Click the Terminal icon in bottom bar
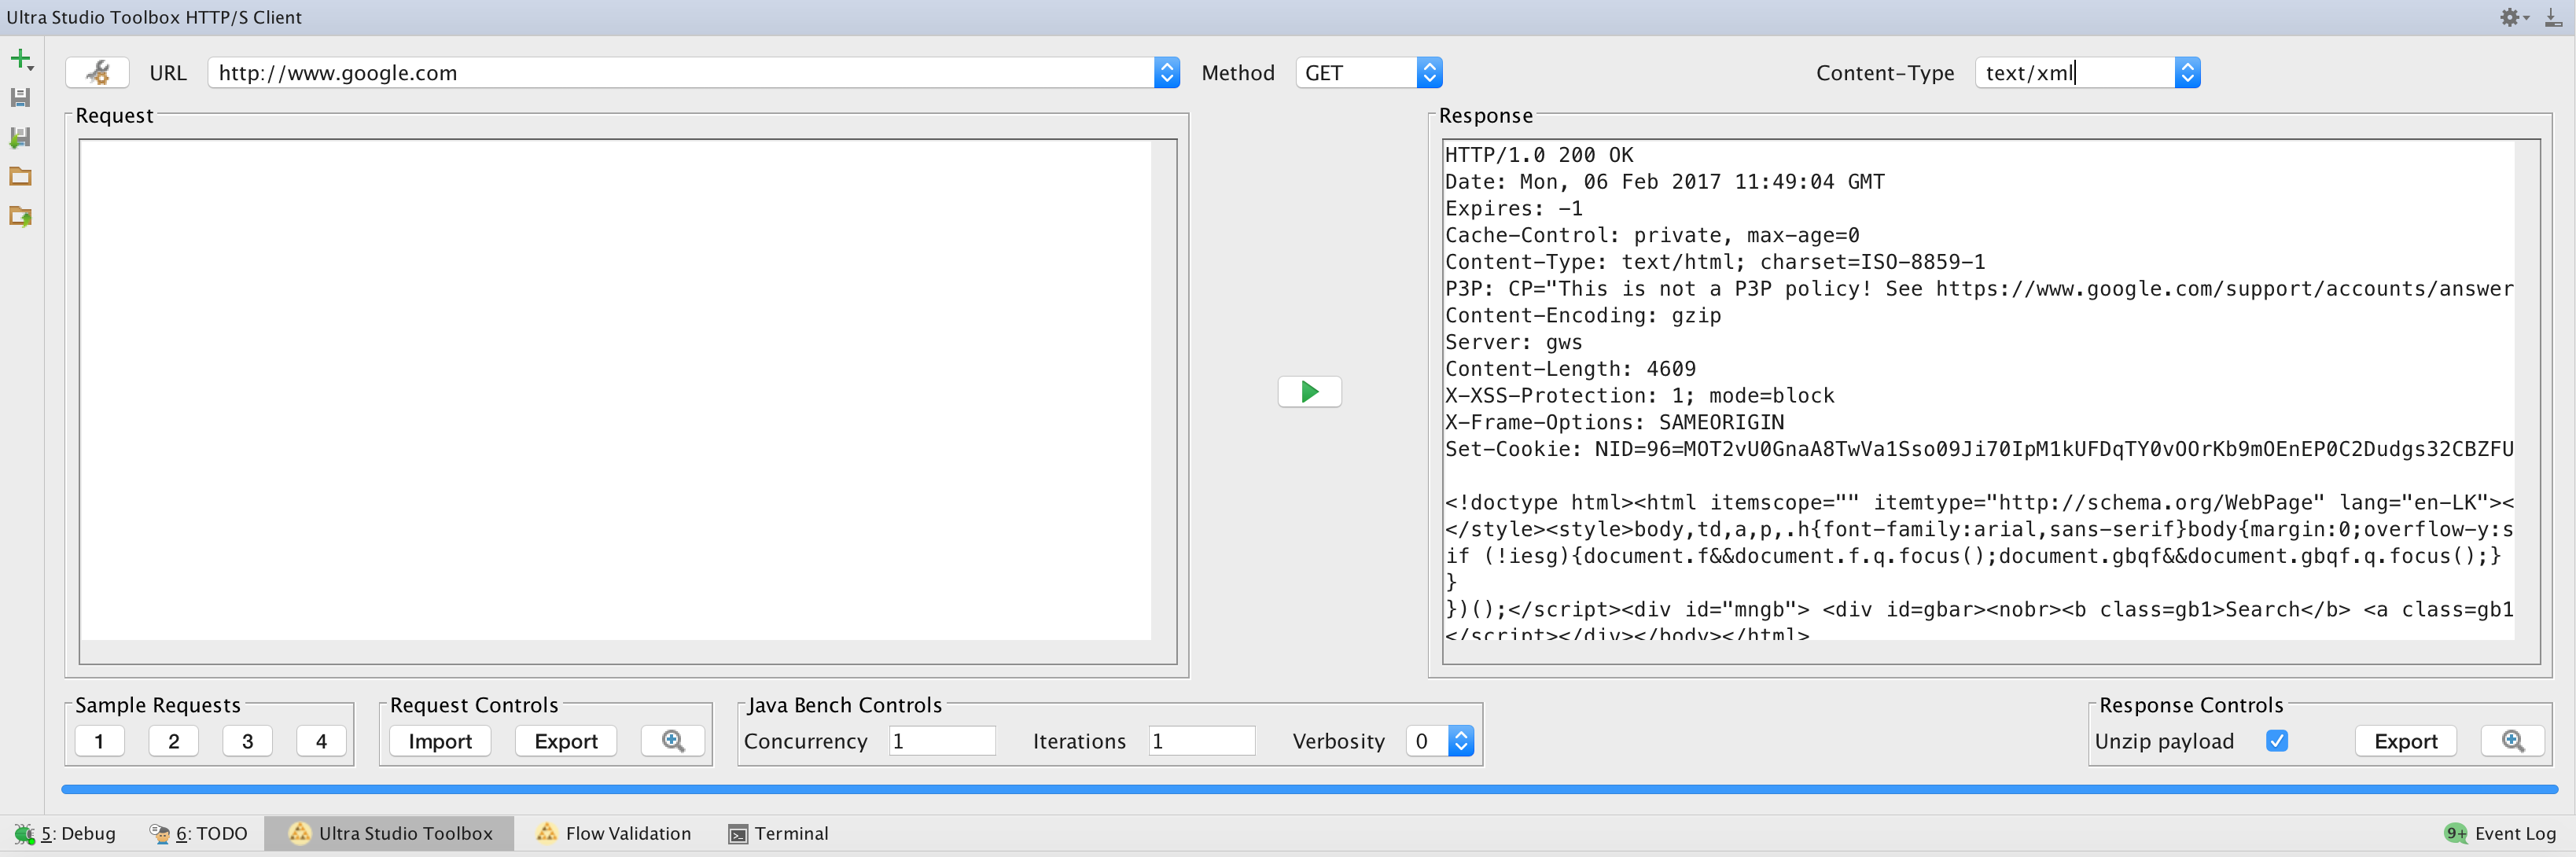Screen dimensions: 2576x857 point(738,834)
